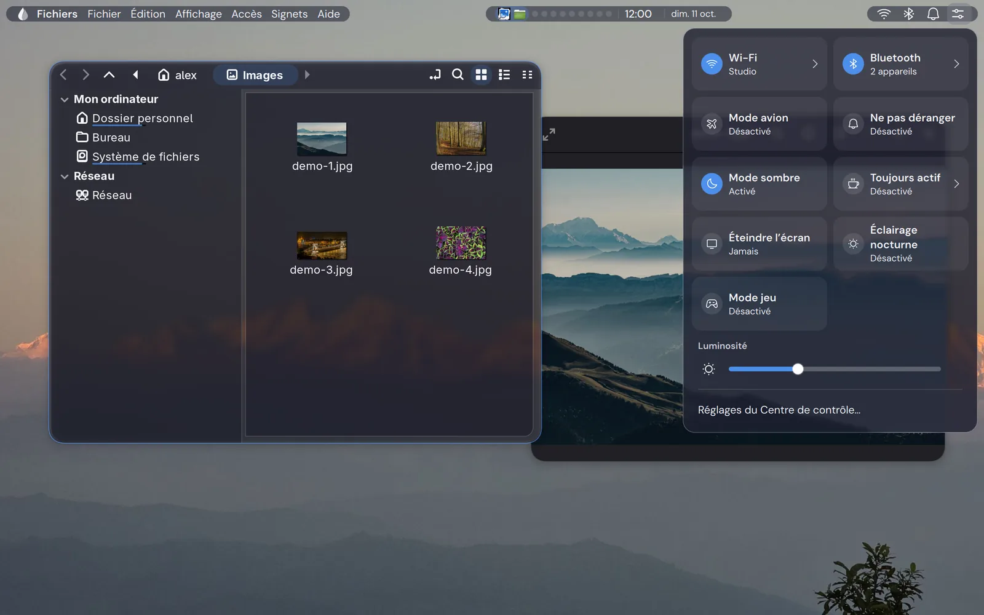Toggle location entry path icon
Image resolution: width=984 pixels, height=615 pixels.
click(435, 75)
